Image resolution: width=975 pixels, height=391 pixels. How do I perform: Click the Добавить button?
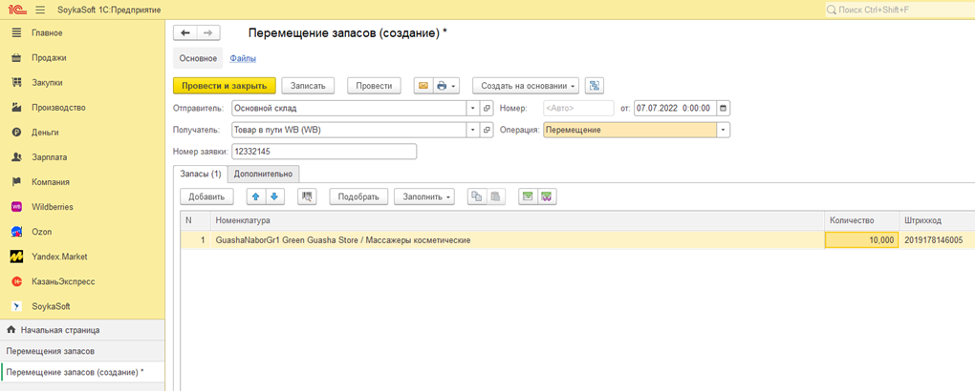[206, 196]
